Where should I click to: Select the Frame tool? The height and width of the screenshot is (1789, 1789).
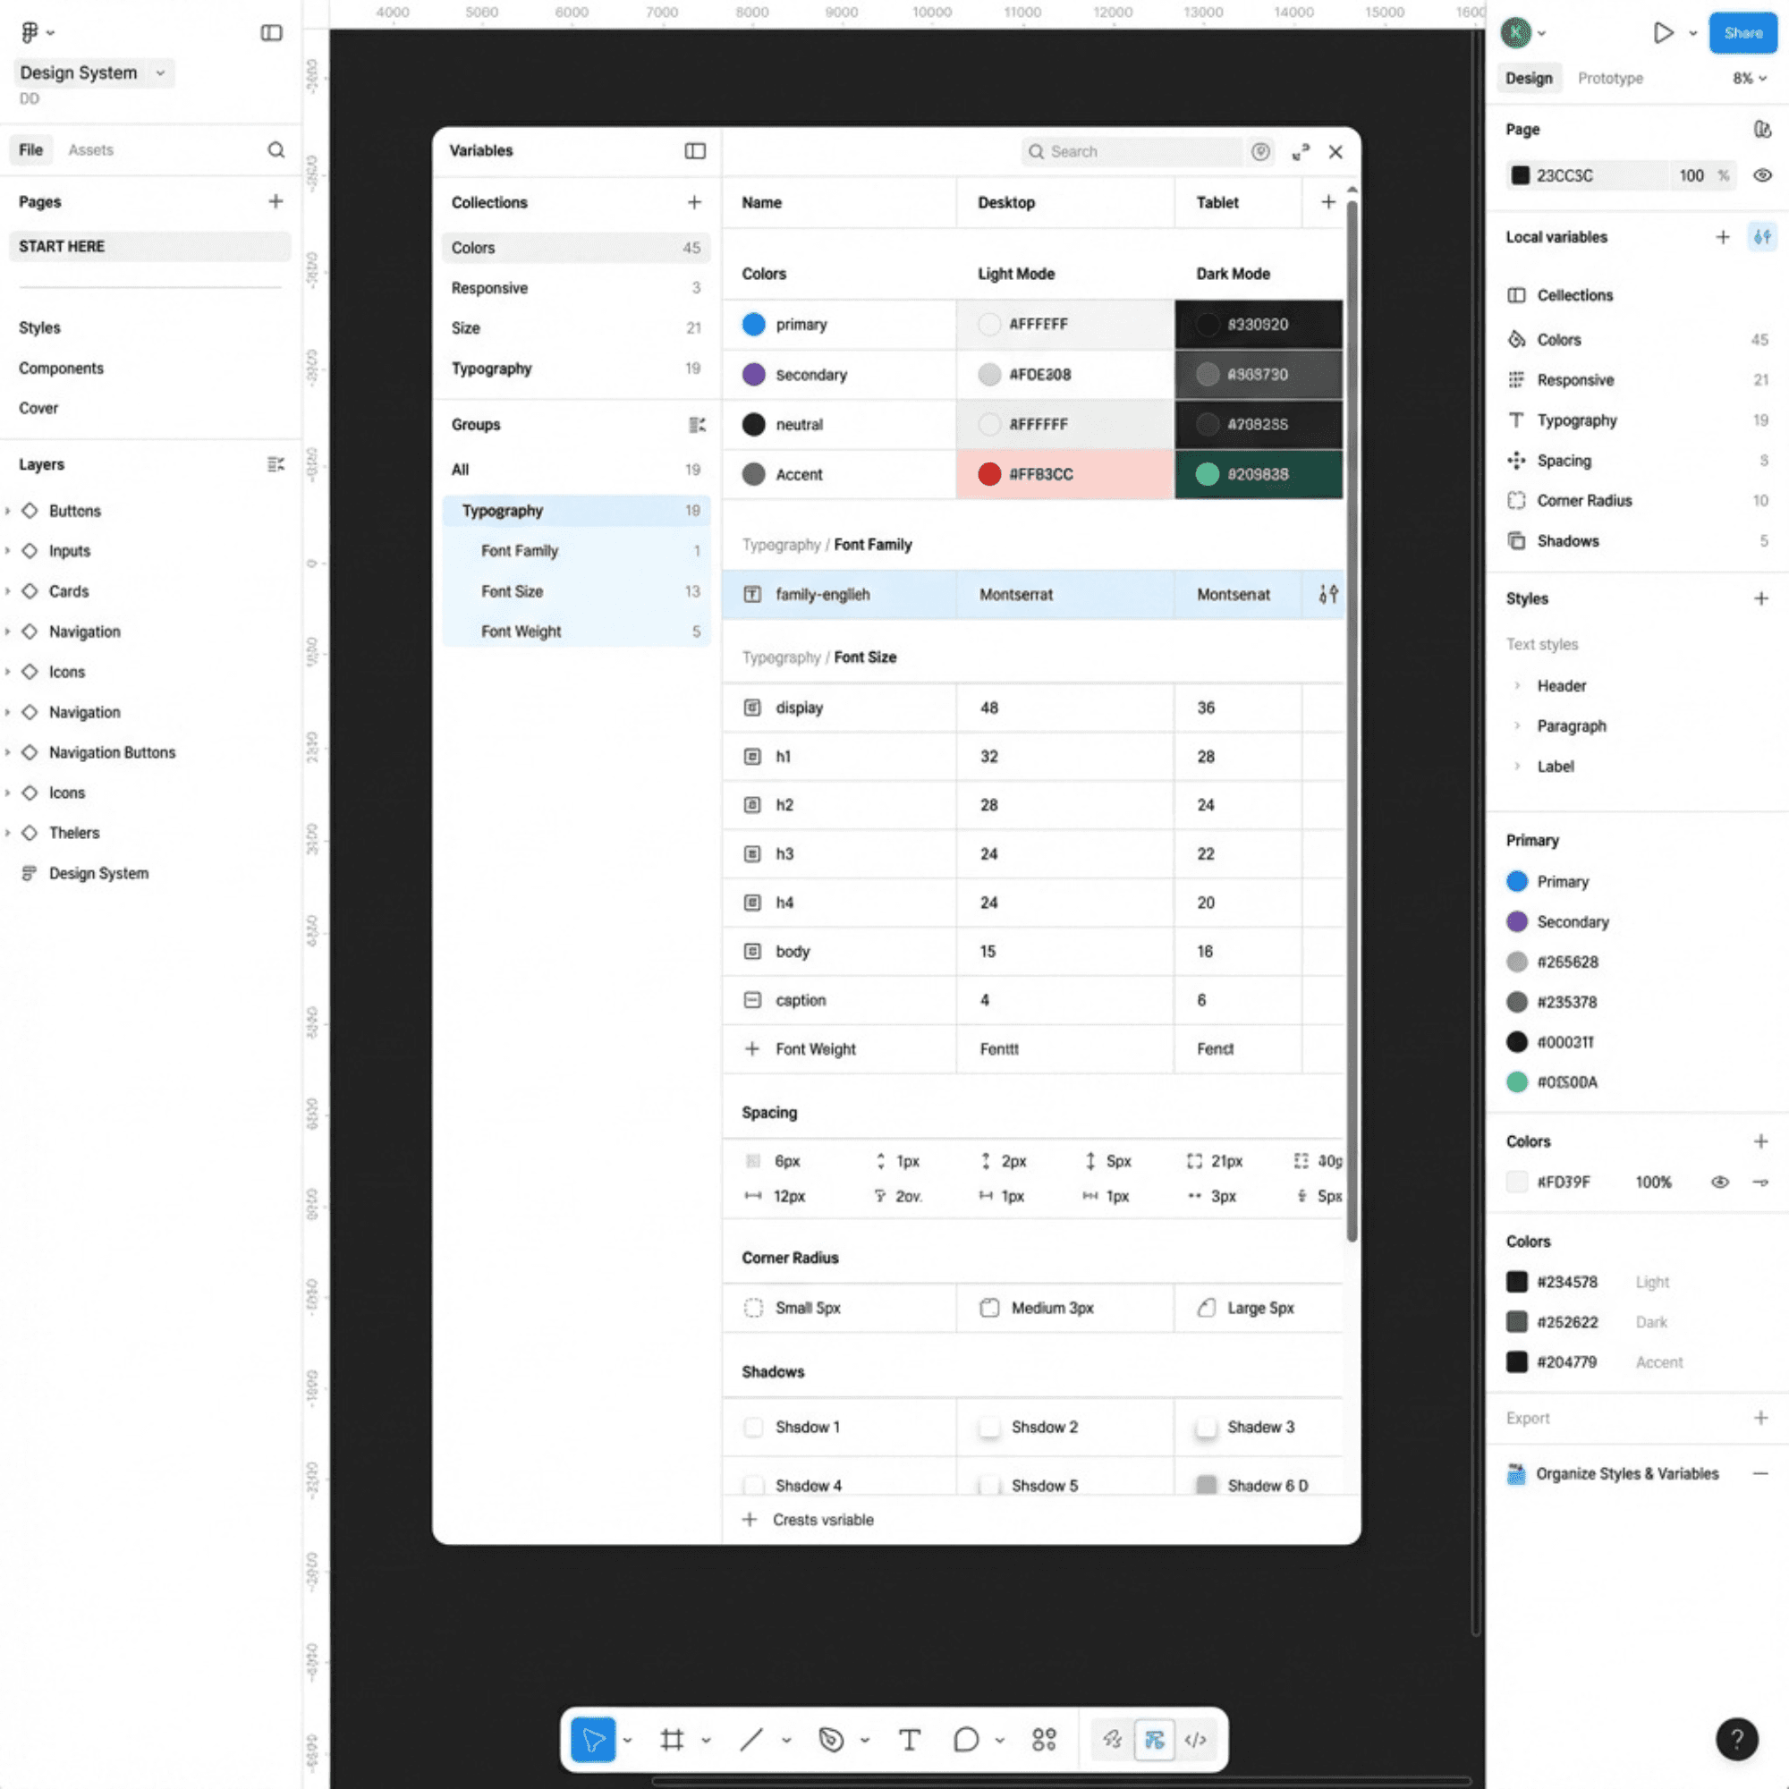pyautogui.click(x=674, y=1739)
